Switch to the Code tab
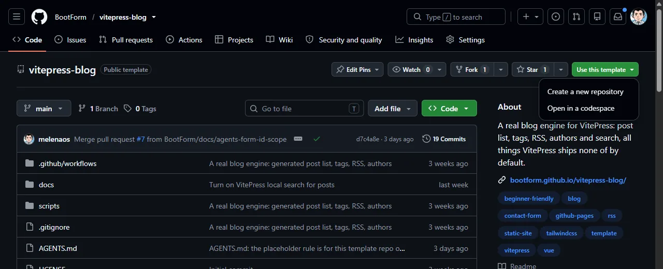Viewport: 663px width, 269px height. [27, 40]
